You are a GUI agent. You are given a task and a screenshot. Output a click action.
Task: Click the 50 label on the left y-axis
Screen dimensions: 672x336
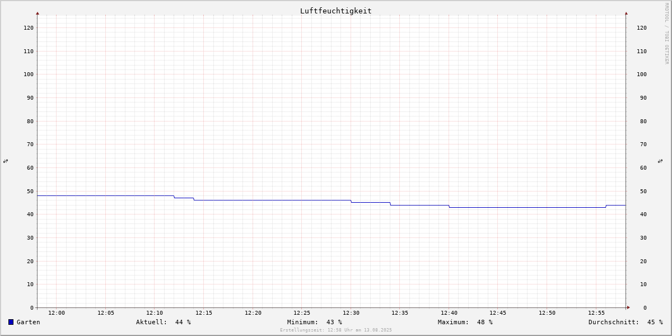tap(31, 191)
